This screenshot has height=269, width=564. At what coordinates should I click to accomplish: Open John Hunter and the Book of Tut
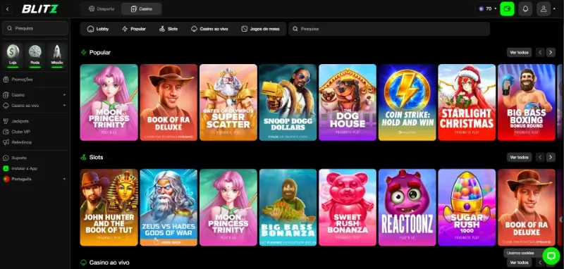coord(109,208)
